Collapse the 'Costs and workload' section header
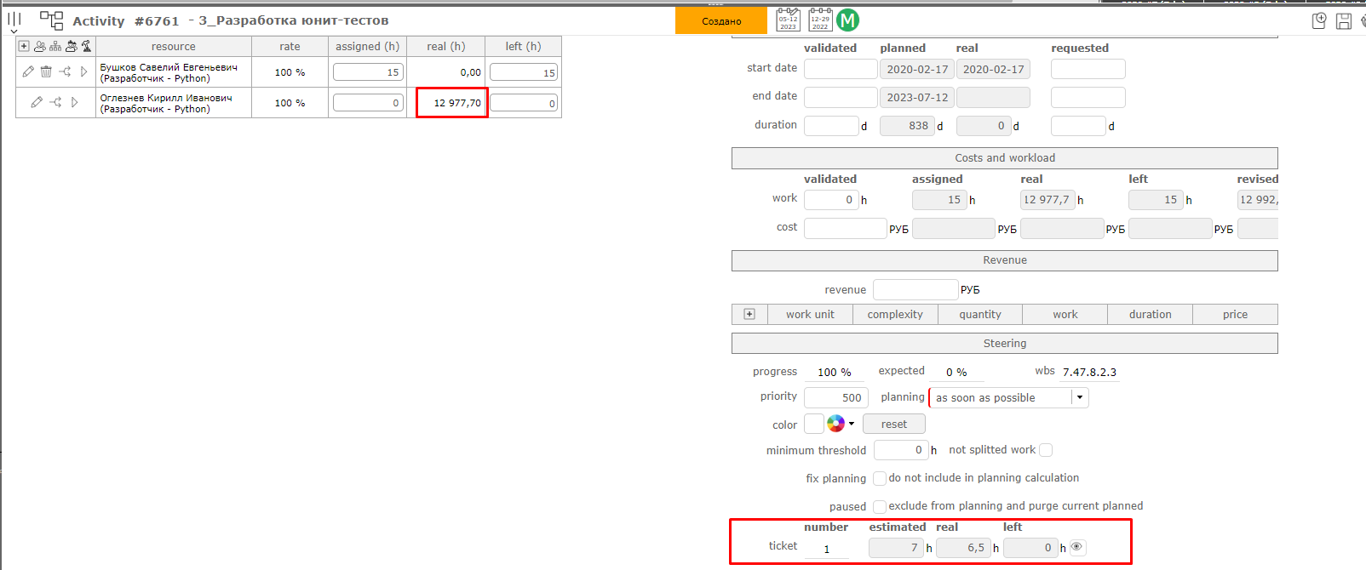This screenshot has width=1366, height=570. click(1004, 158)
